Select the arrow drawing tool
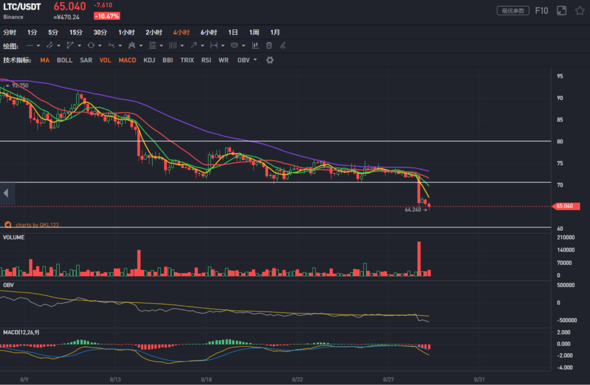The image size is (590, 385). pyautogui.click(x=194, y=46)
